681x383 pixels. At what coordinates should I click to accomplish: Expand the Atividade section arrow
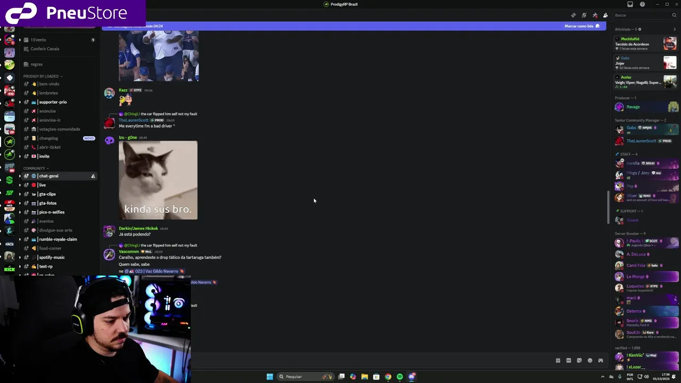tap(675, 29)
